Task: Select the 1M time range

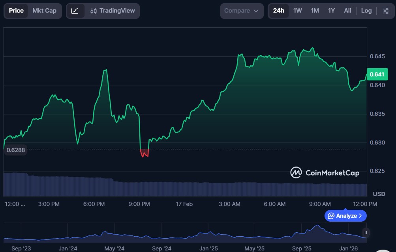Action: click(315, 11)
